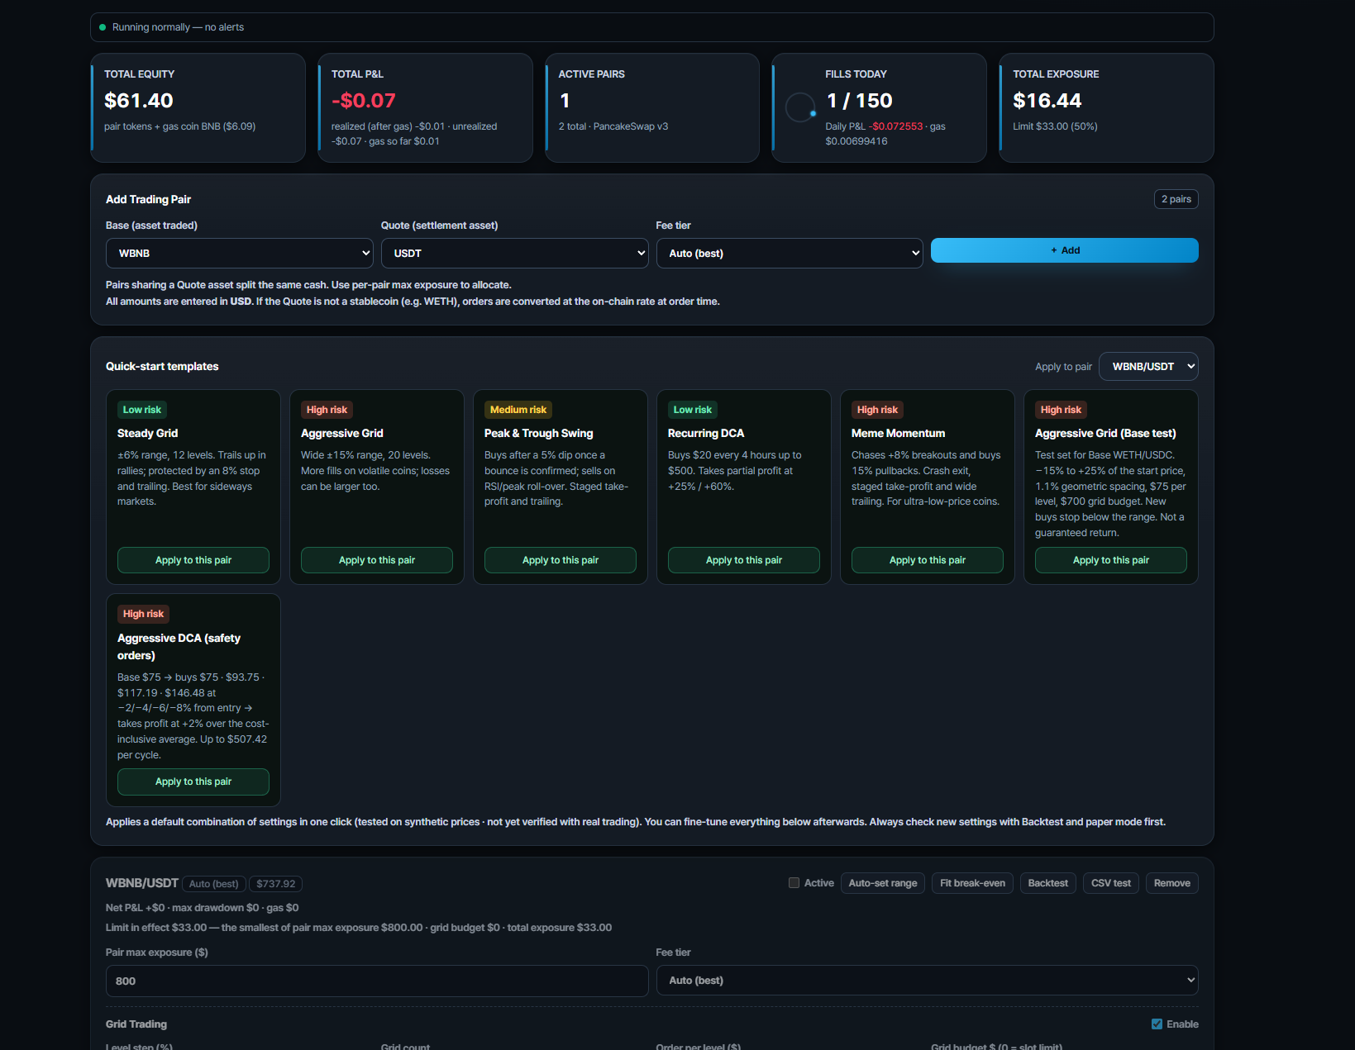The image size is (1355, 1050).
Task: Run Backtest for WBNB/USDT
Action: point(1048,883)
